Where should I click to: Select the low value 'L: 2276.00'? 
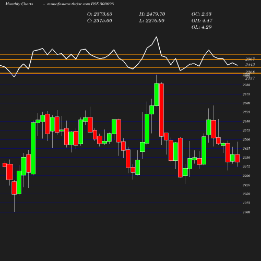[x=152, y=21]
